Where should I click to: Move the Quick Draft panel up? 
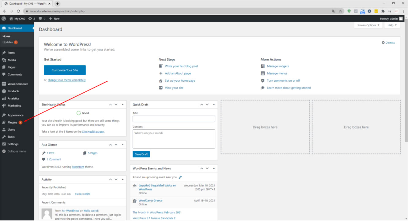(202, 105)
